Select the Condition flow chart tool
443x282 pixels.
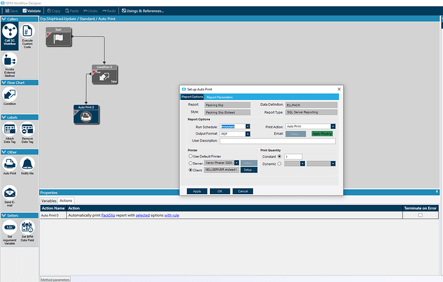[x=10, y=96]
